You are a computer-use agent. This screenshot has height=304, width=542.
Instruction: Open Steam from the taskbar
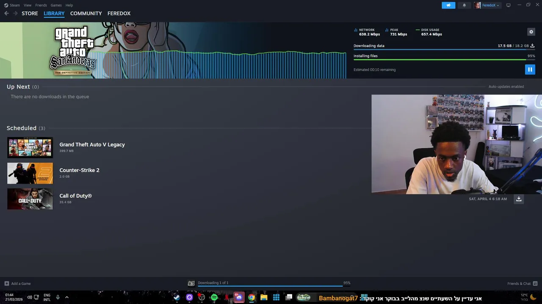click(x=177, y=298)
